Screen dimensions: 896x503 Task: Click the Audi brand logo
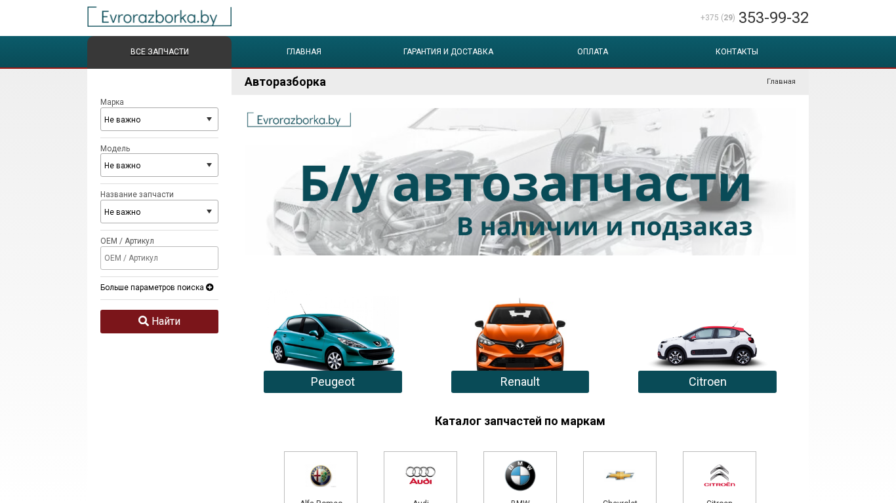tap(420, 475)
